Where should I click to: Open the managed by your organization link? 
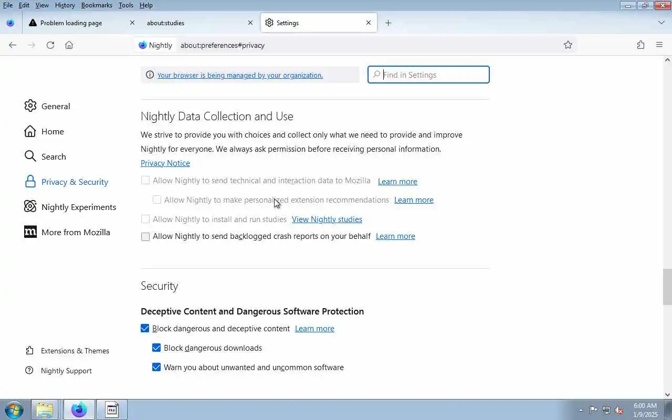coord(240,75)
